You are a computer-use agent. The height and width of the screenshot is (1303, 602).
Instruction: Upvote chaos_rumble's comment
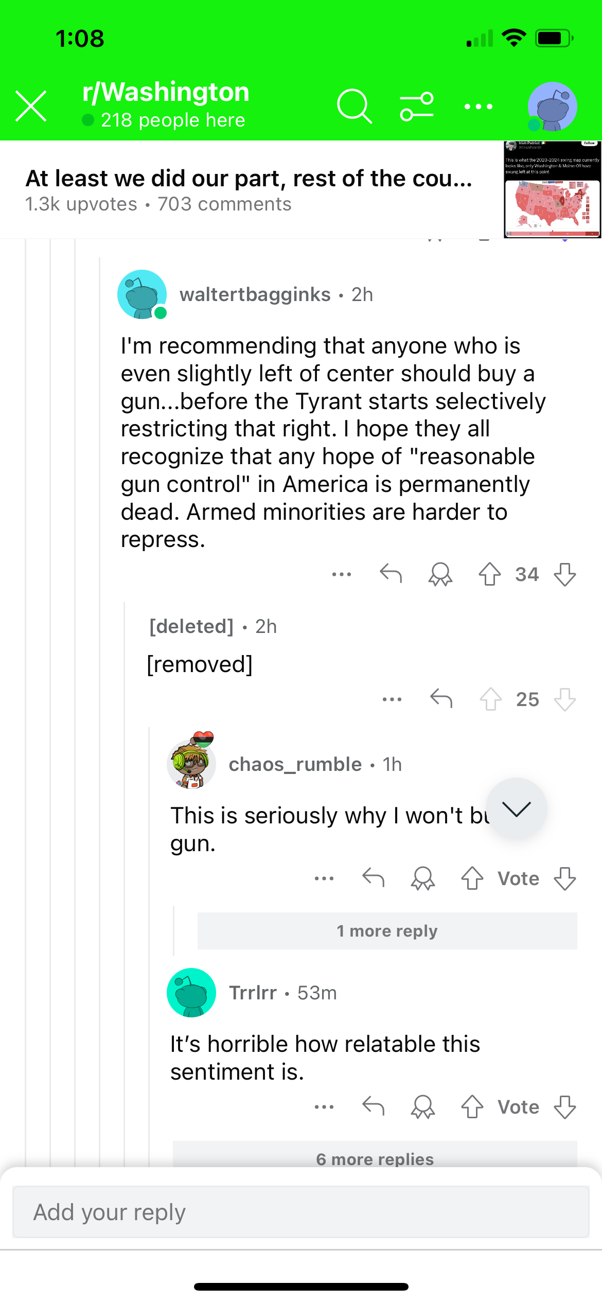(472, 878)
